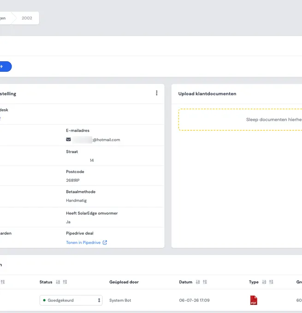Click the Geüpload door column header
The image size is (302, 313).
124,282
